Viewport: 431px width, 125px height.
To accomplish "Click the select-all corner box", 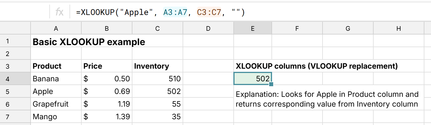I will point(15,28).
